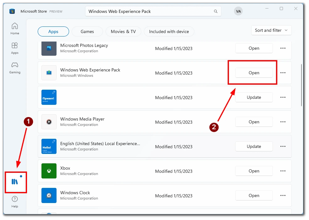
Task: Open the three-dot menu for Xbox
Action: click(x=283, y=171)
